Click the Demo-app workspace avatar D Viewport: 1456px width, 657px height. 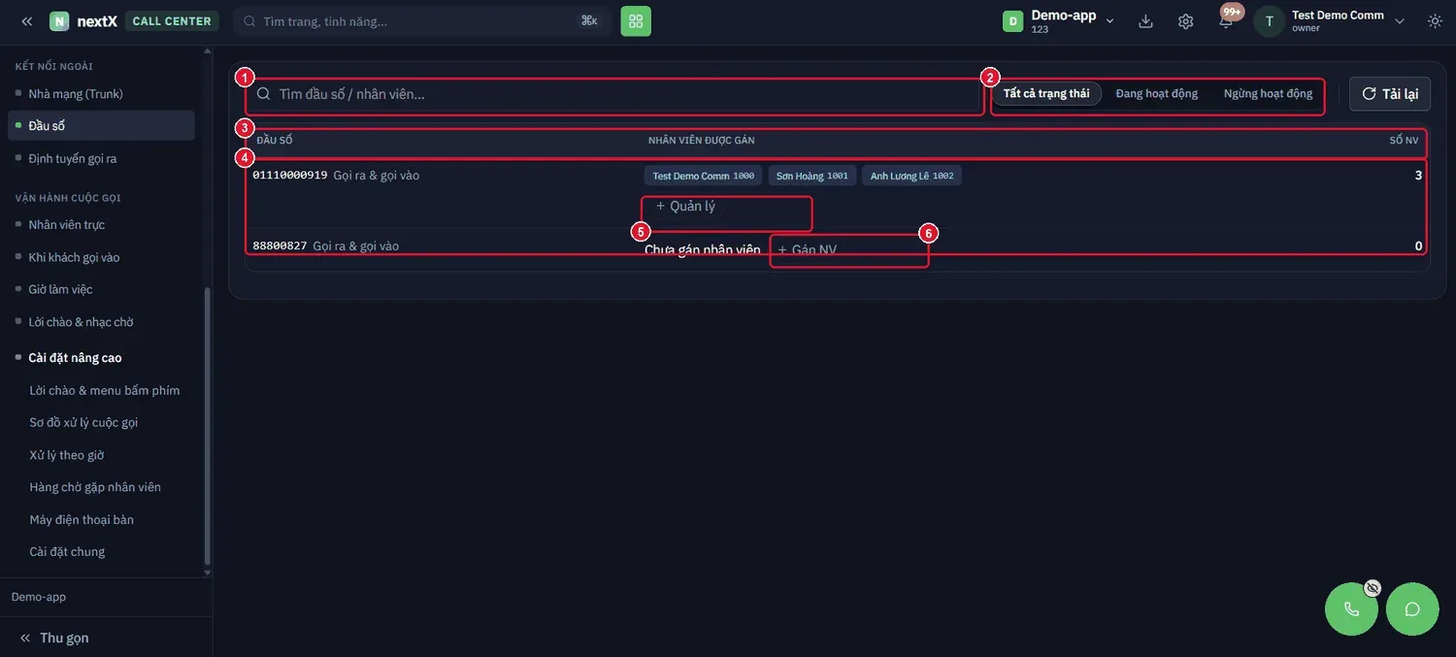pyautogui.click(x=1012, y=21)
